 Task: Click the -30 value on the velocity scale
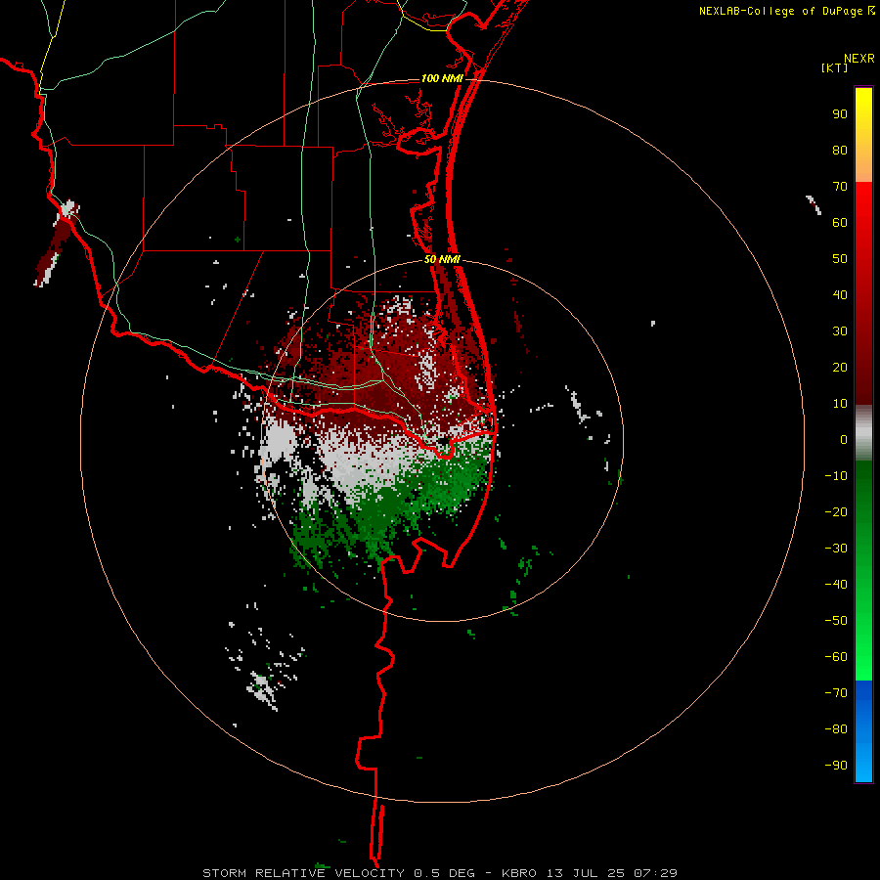pos(836,548)
